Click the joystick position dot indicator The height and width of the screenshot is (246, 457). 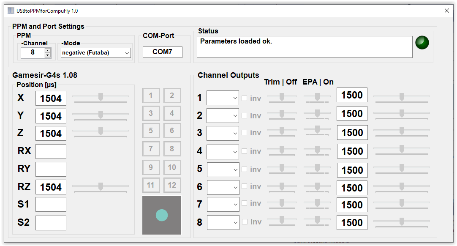click(x=162, y=215)
